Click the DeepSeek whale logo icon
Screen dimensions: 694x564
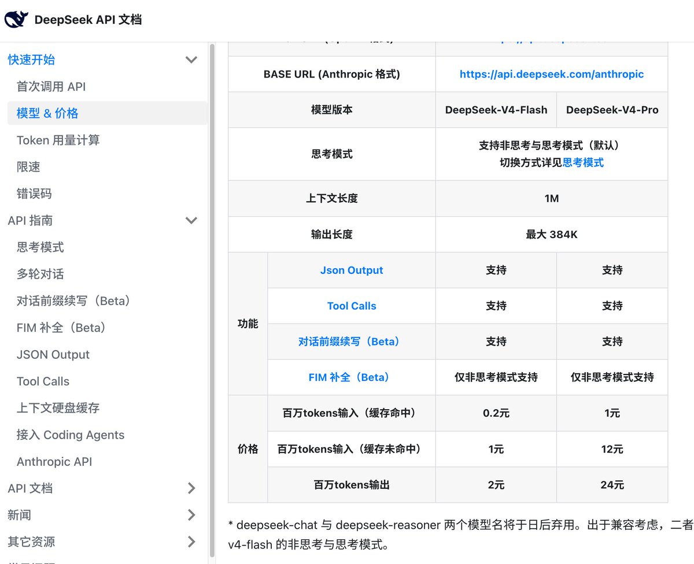point(16,20)
